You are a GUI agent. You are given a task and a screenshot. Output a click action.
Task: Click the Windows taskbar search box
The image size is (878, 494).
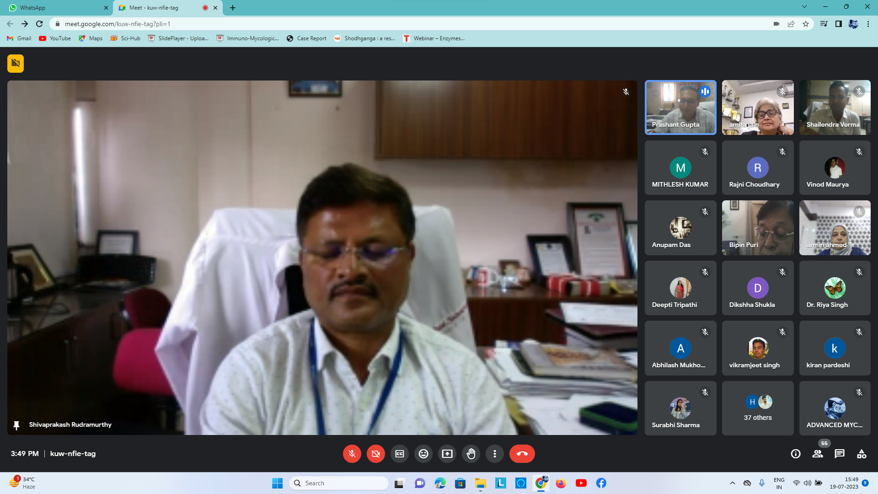(x=339, y=483)
